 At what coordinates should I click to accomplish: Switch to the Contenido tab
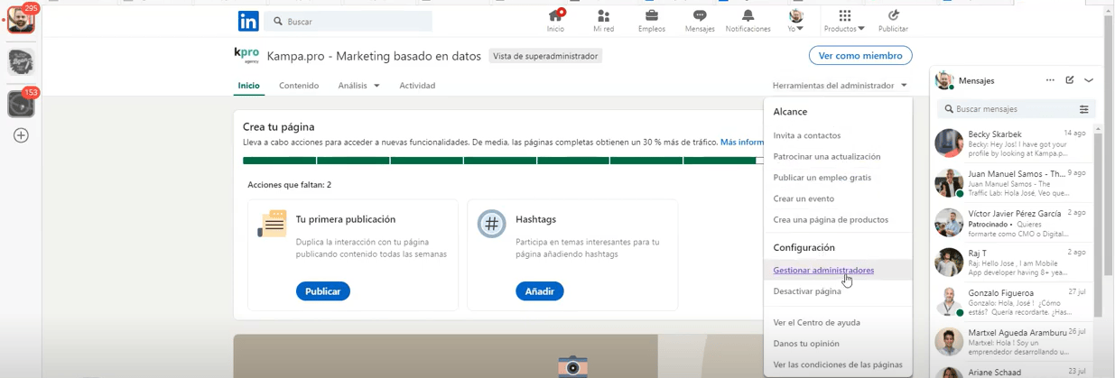pos(299,86)
